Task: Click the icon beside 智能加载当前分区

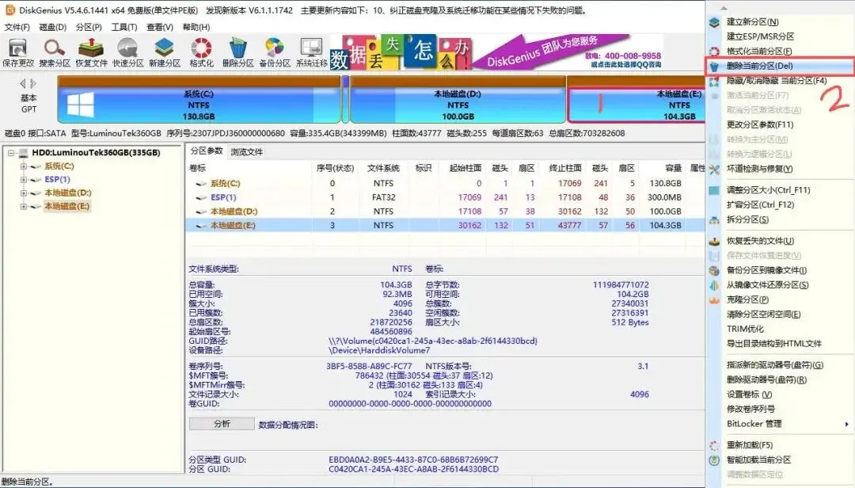Action: pyautogui.click(x=714, y=460)
